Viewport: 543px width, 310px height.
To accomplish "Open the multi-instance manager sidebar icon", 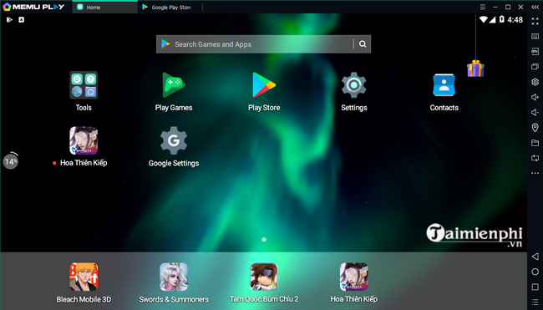I will coord(535,67).
